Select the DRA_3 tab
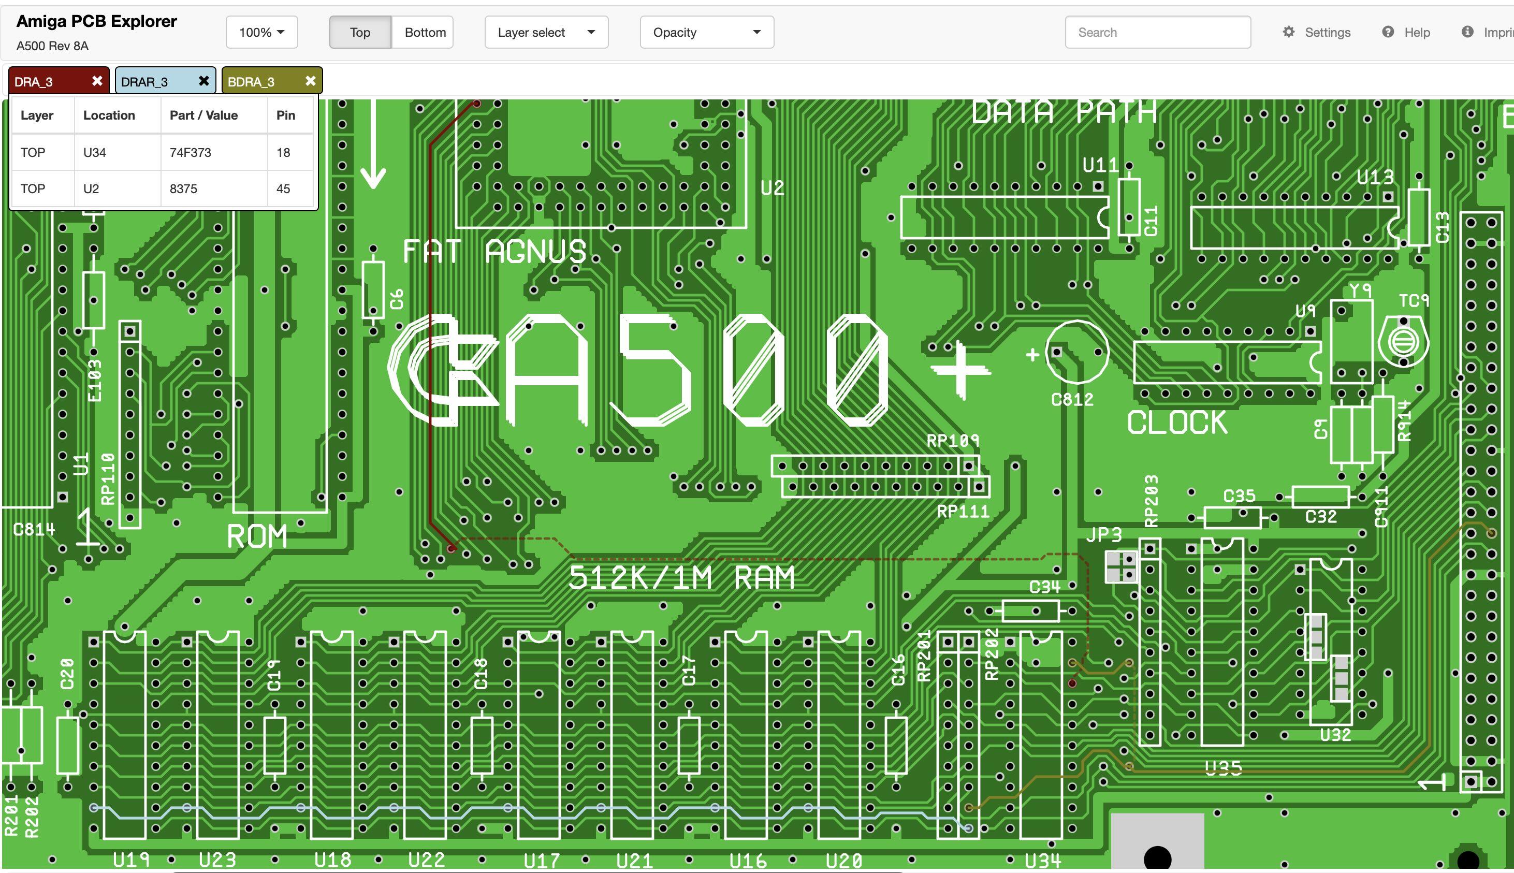The height and width of the screenshot is (873, 1514). [59, 81]
